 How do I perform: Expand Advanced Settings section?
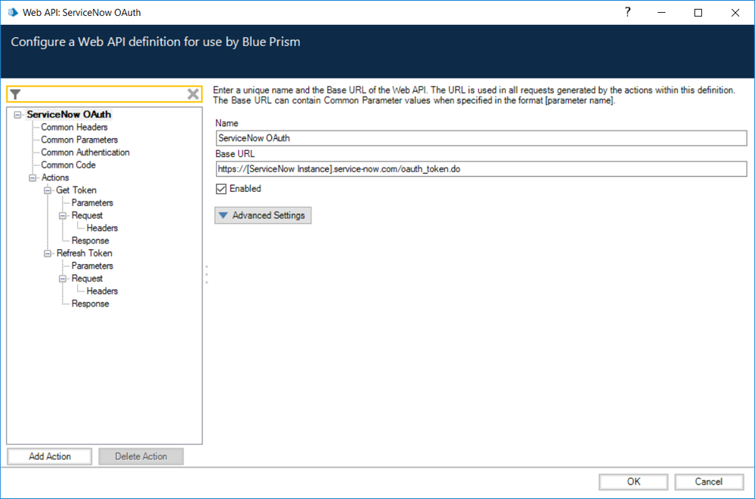click(262, 215)
